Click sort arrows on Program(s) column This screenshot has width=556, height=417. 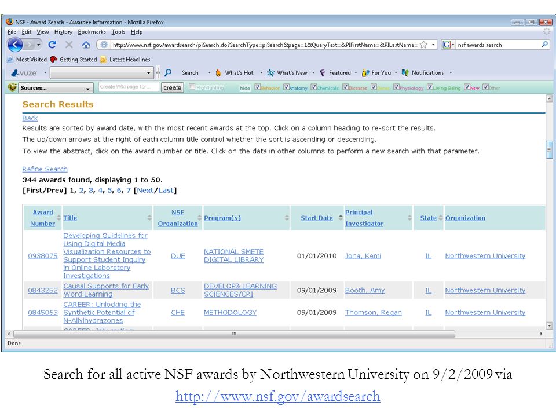pyautogui.click(x=287, y=218)
